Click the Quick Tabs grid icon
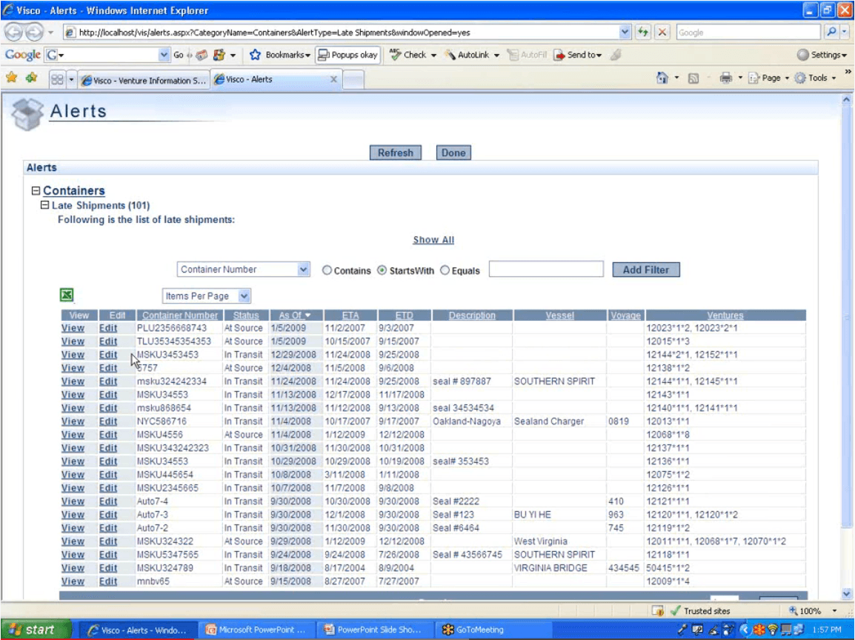This screenshot has width=855, height=640. pyautogui.click(x=57, y=79)
